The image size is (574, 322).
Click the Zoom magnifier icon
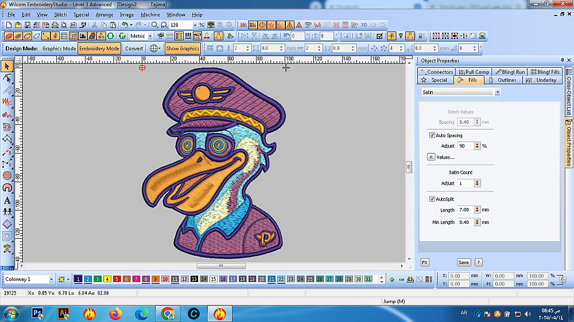(154, 25)
